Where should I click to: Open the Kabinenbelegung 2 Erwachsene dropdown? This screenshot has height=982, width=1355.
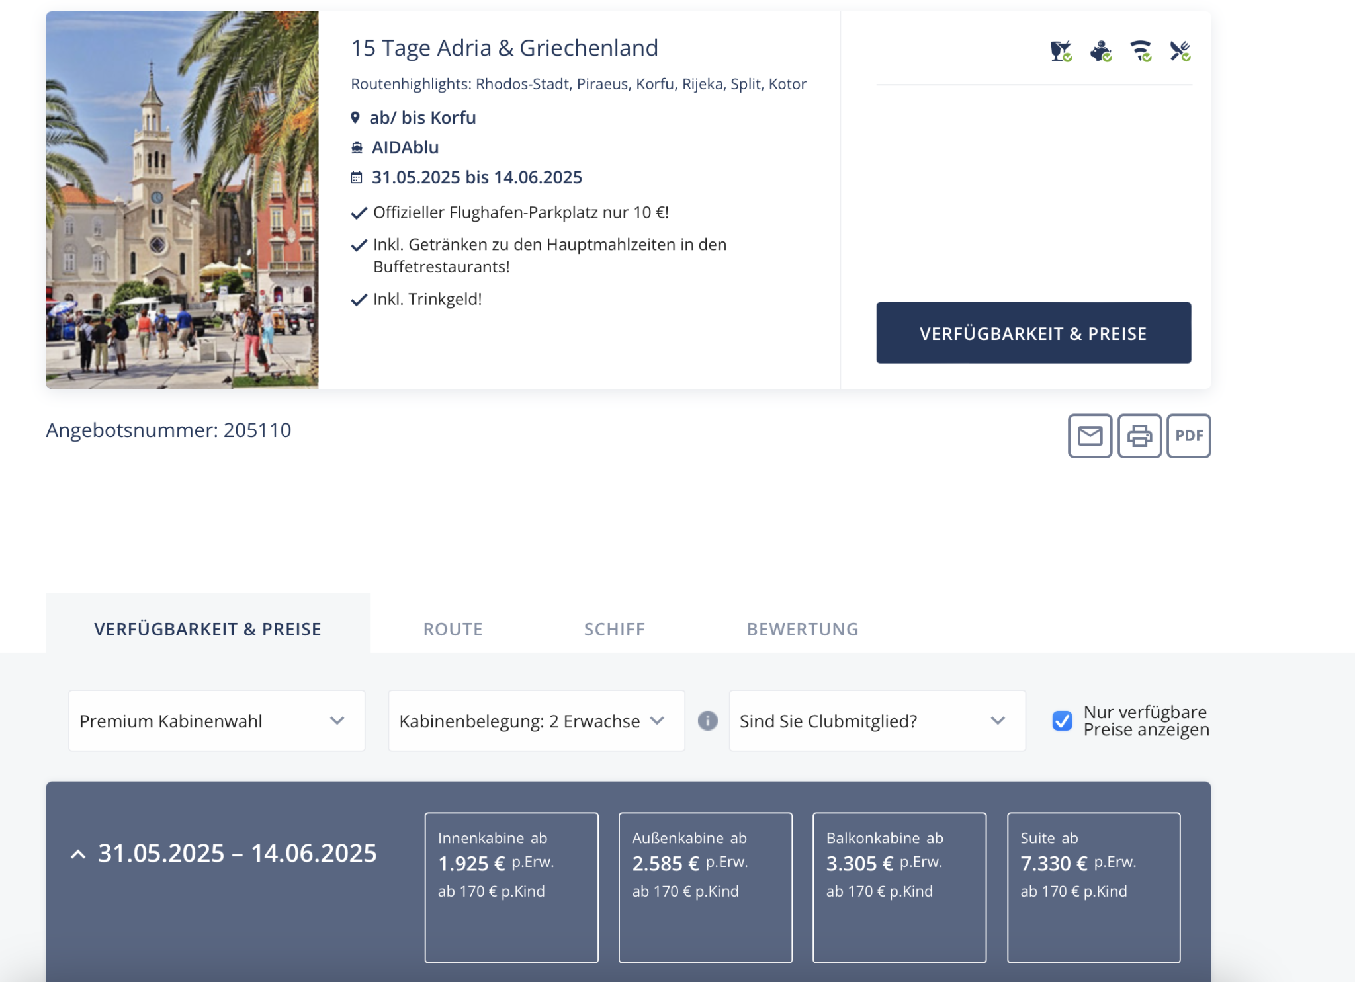point(536,721)
